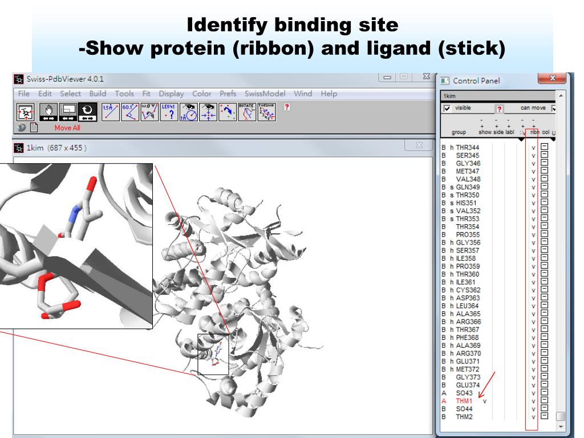Select the zoom view tool
Image resolution: width=584 pixels, height=438 pixels.
(68, 112)
